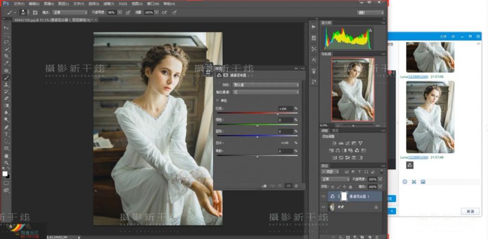
Task: Click the Red value input field
Action: click(286, 109)
